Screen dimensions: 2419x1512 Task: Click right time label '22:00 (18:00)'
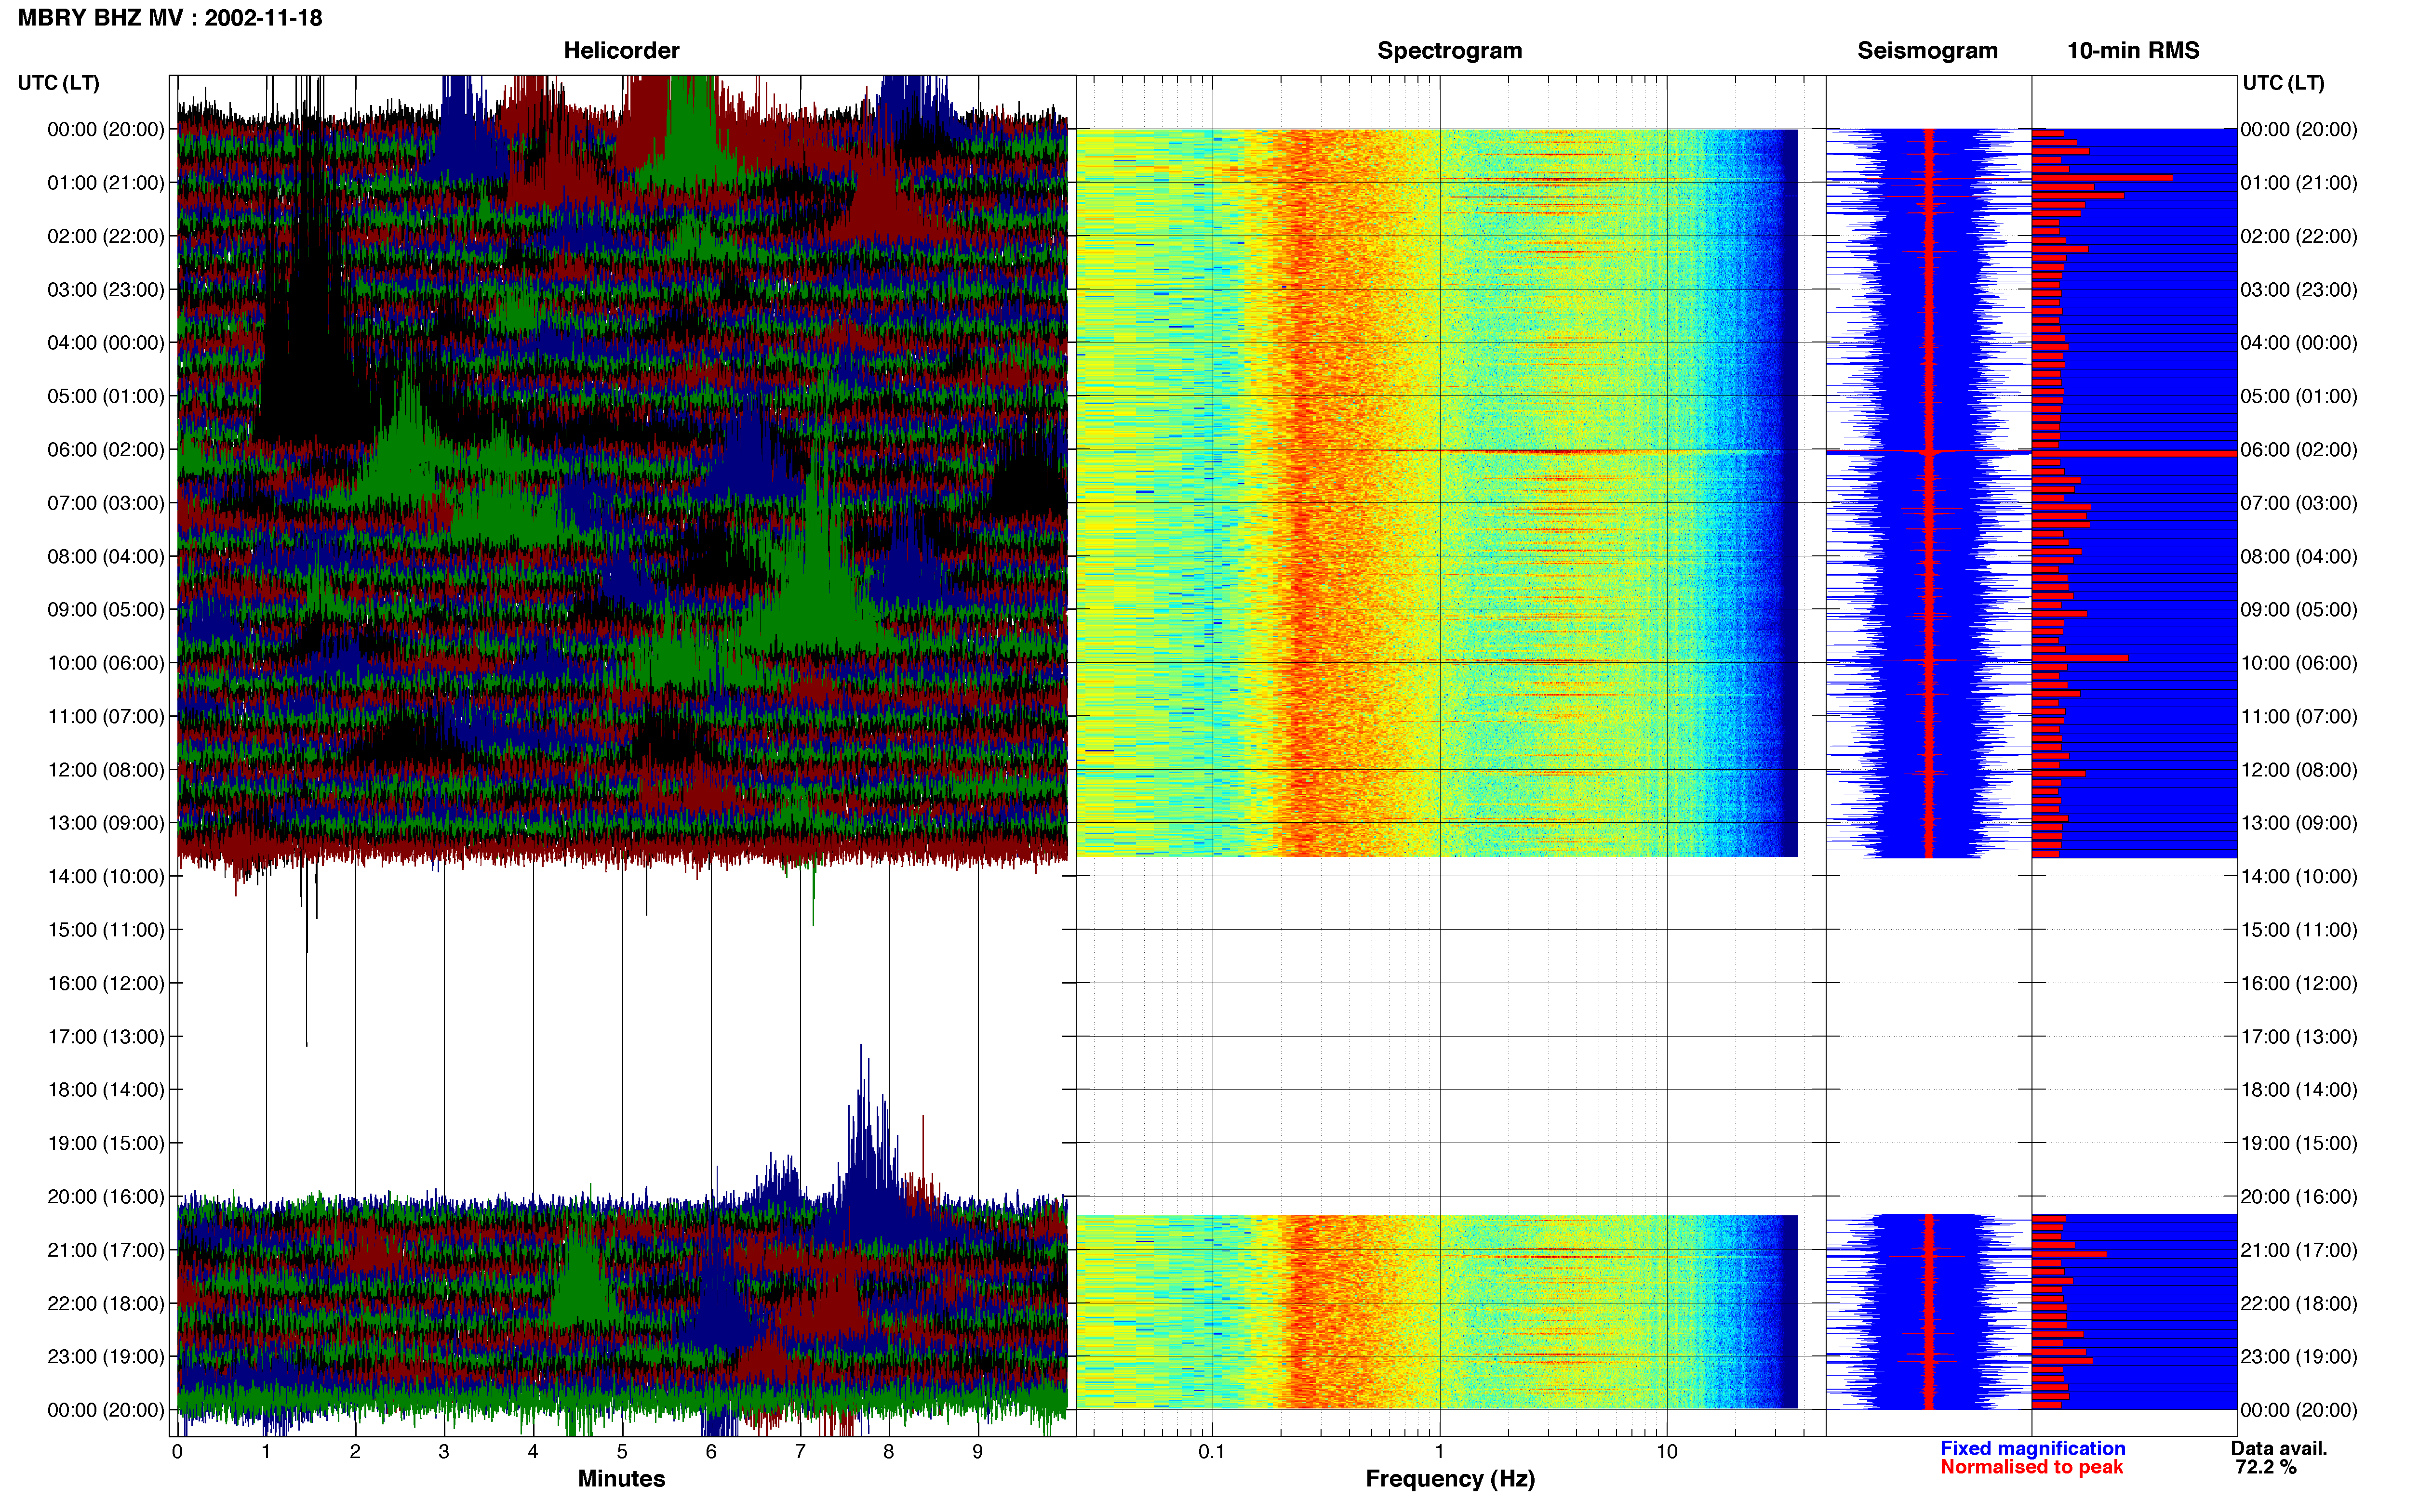pos(2299,1304)
